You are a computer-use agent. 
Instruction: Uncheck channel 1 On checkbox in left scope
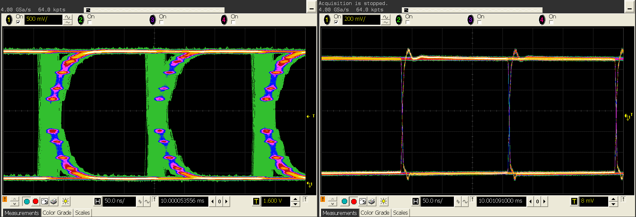click(x=18, y=22)
